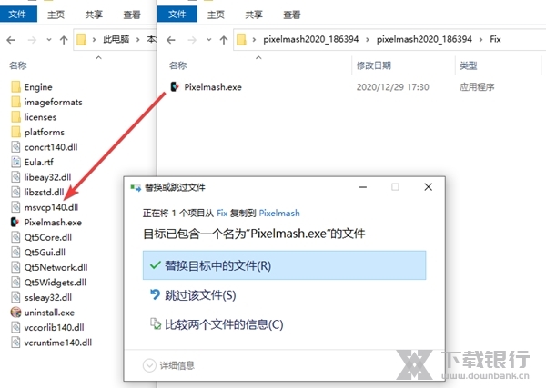546x388 pixels.
Task: Click the Qt5Widgets.dll file icon
Action: 15,283
